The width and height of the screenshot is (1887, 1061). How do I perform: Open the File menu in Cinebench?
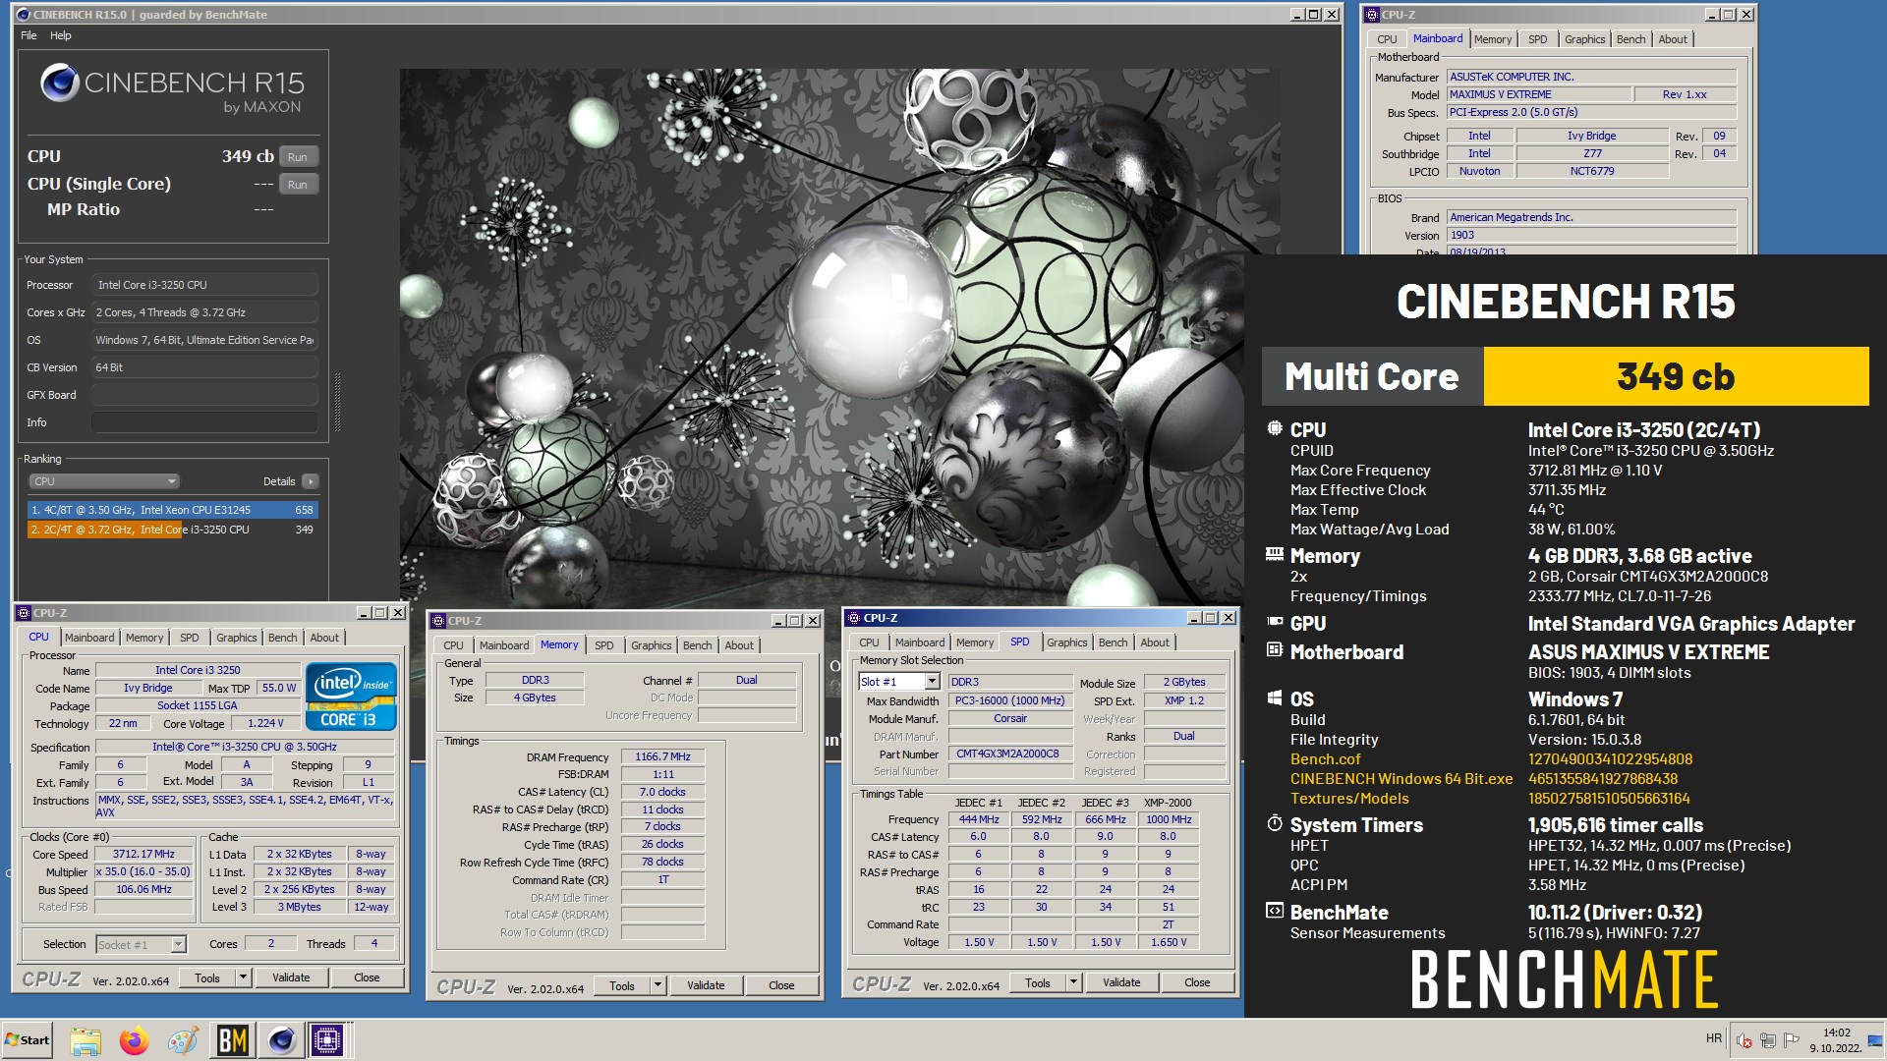29,35
